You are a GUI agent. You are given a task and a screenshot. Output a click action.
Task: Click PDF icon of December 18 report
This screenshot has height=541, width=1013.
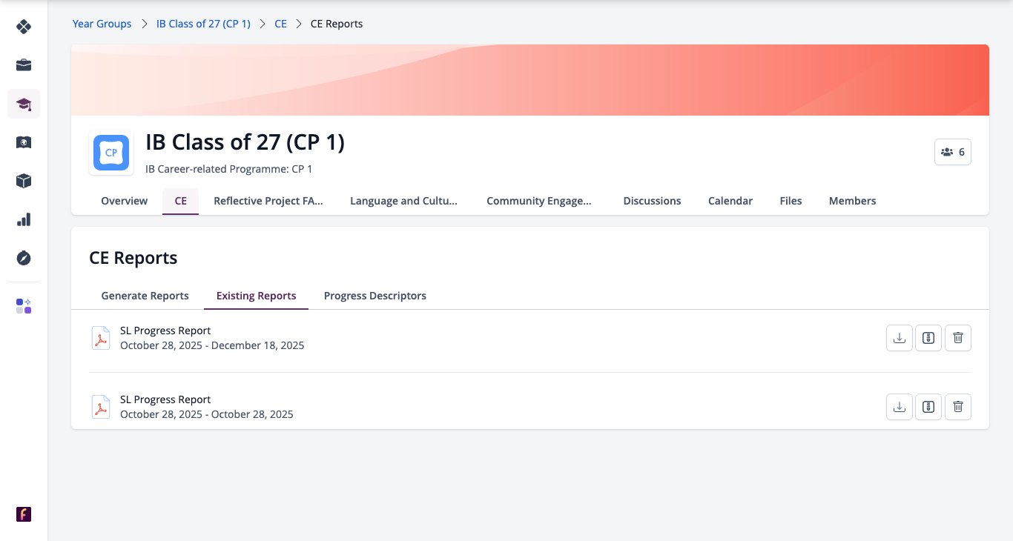pos(100,338)
